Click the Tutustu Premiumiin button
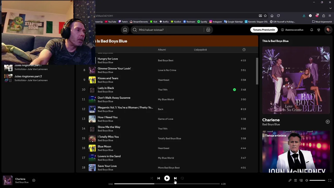 (264, 30)
